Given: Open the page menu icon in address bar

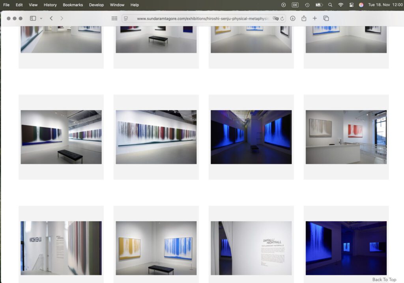Looking at the screenshot, I should [x=126, y=18].
